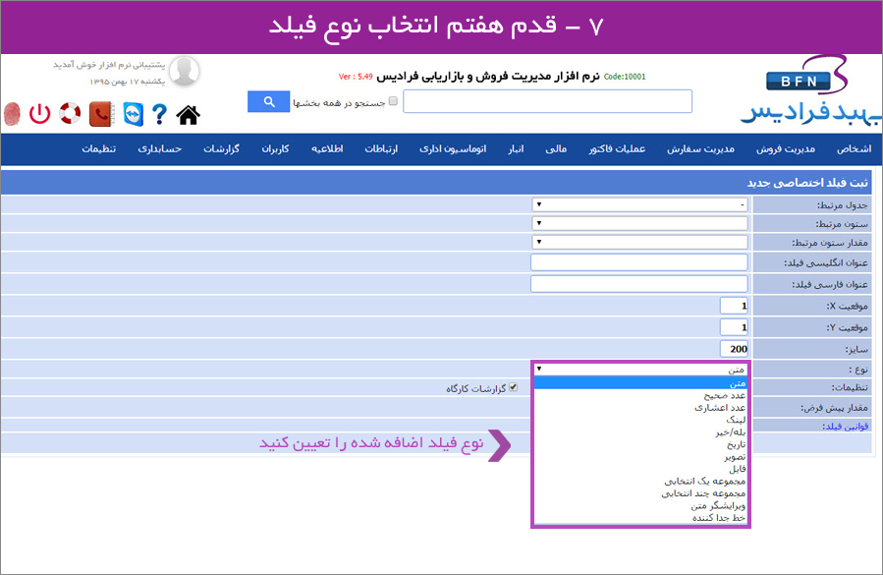The height and width of the screenshot is (575, 883).
Task: Select 'لینک' field type option
Action: coord(640,420)
